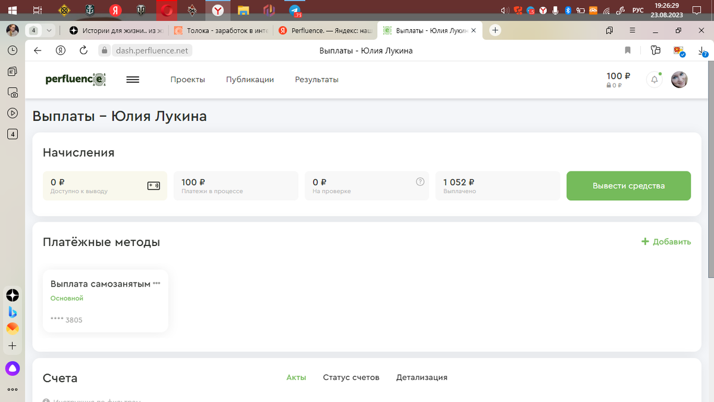Click the site lock icon in address bar
Viewport: 714px width, 402px height.
coord(104,51)
